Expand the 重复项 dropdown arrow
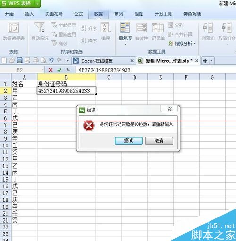Viewport: 236px width, 241px height. 125,45
